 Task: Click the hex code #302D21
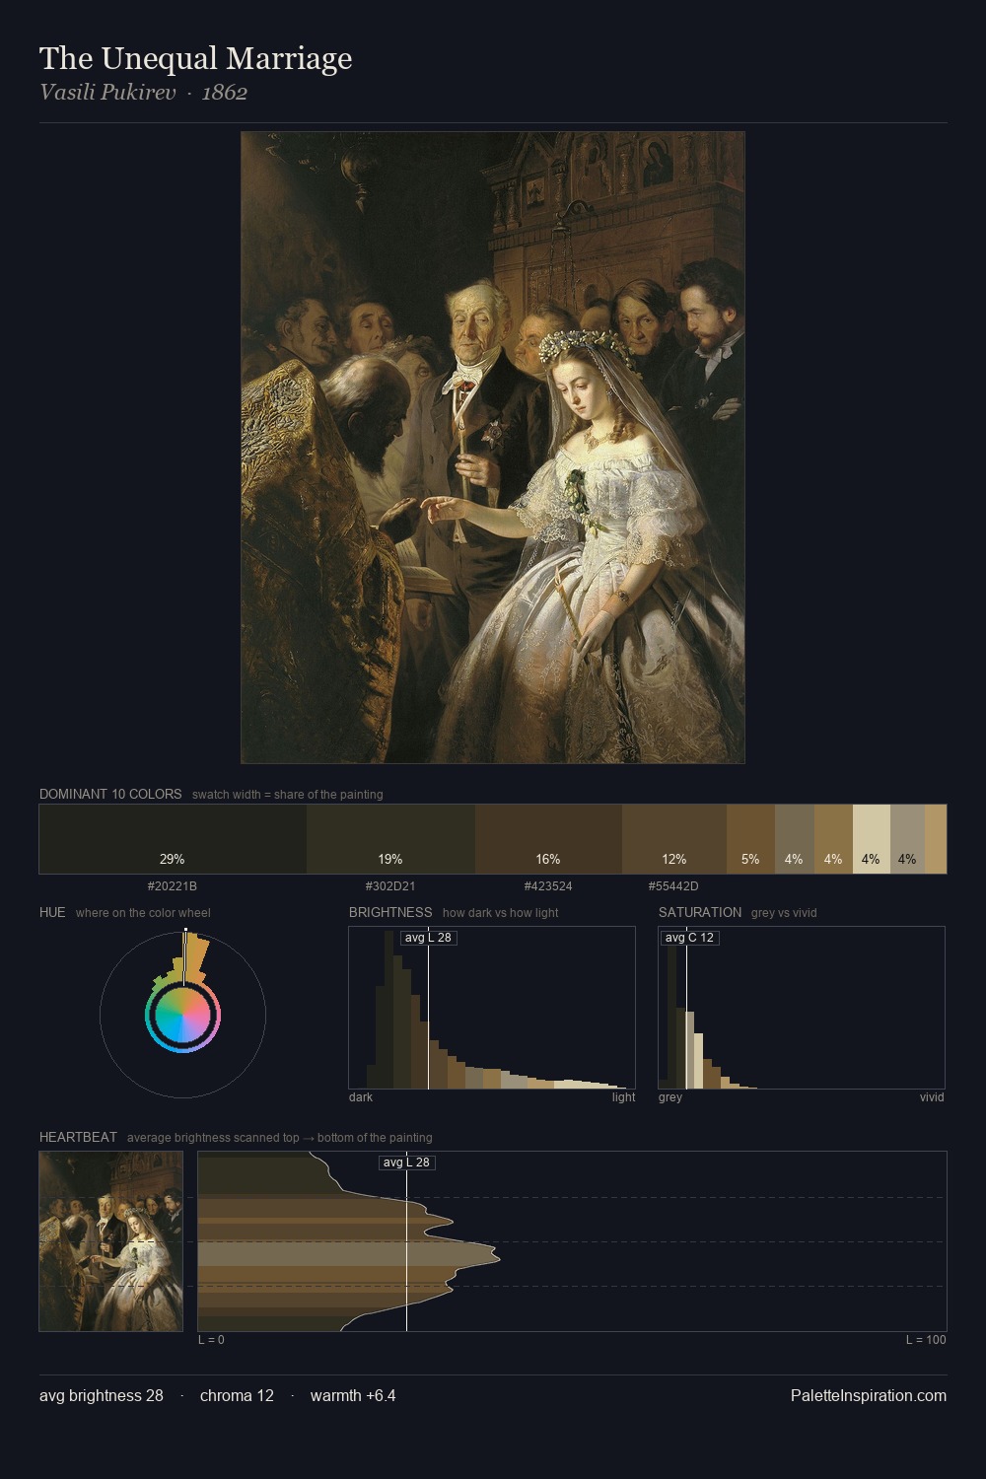[x=390, y=886]
